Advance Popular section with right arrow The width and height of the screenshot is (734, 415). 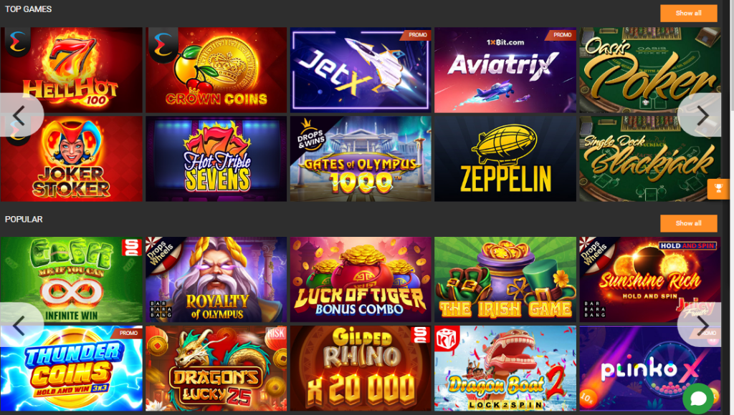(701, 326)
